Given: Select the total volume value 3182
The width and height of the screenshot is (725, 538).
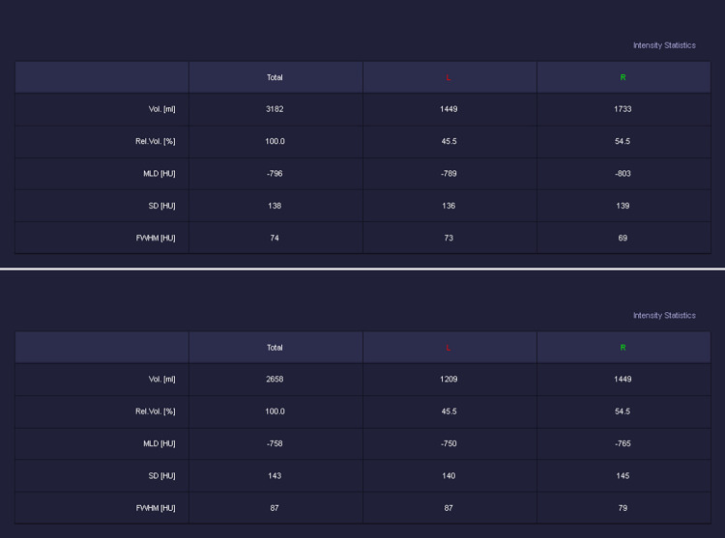Looking at the screenshot, I should point(275,109).
